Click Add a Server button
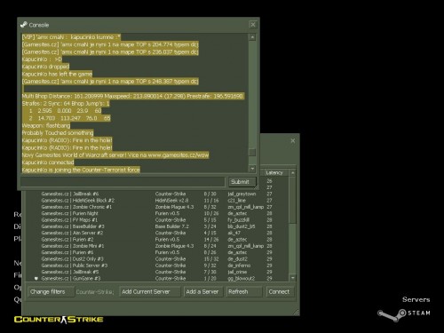Image resolution: width=444 pixels, height=333 pixels. point(203,292)
